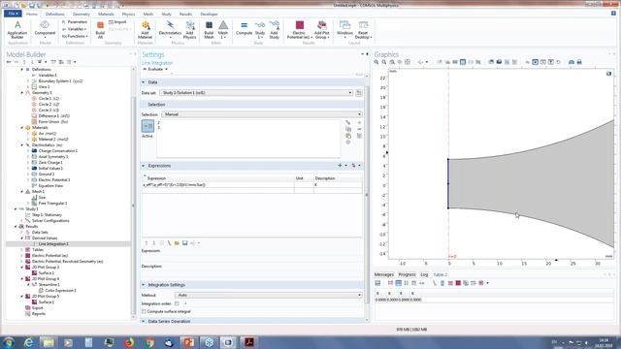Collapse the Electrostatics tree node

22,145
